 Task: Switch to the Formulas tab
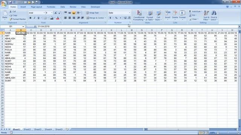(51, 7)
